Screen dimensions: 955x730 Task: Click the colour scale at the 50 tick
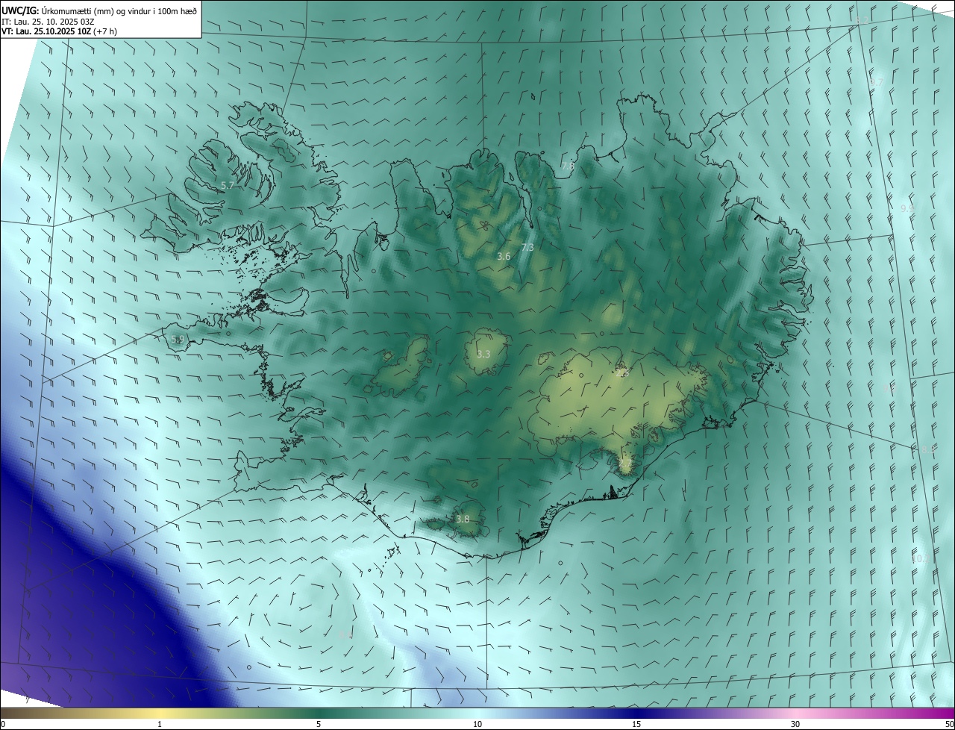click(x=949, y=724)
